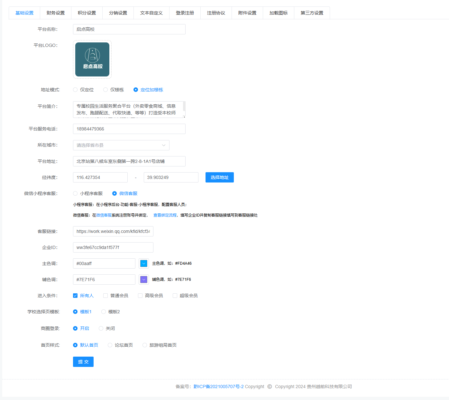Open the 所在城市 province-city dropdown
The image size is (449, 400).
(121, 145)
